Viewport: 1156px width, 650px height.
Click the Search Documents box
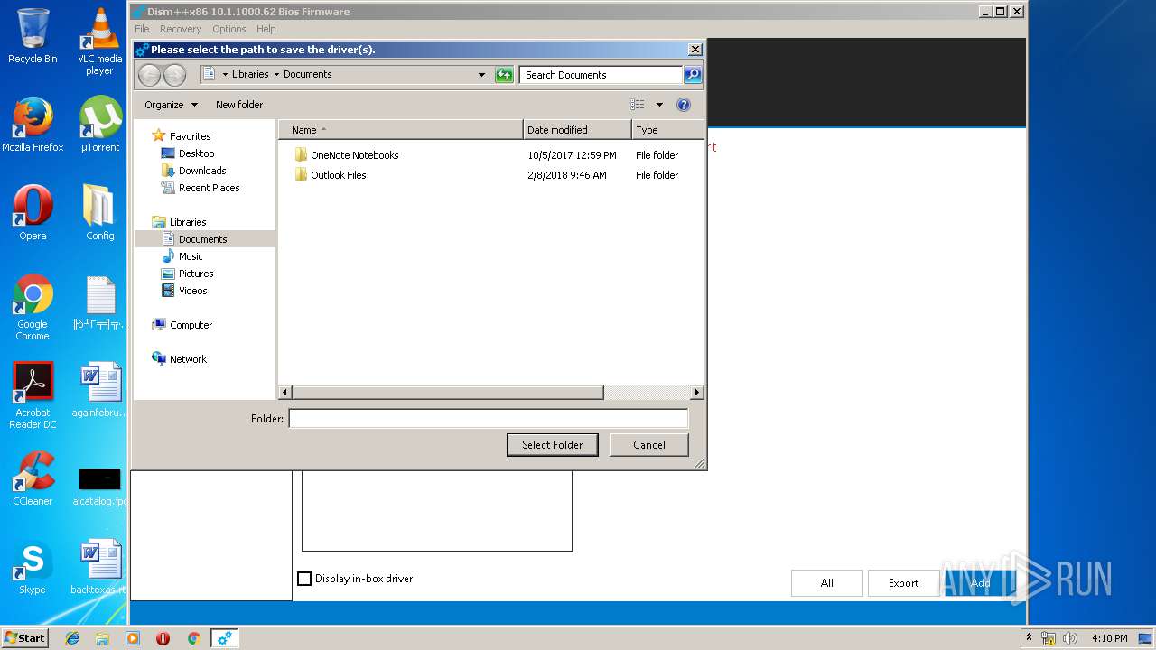click(601, 75)
